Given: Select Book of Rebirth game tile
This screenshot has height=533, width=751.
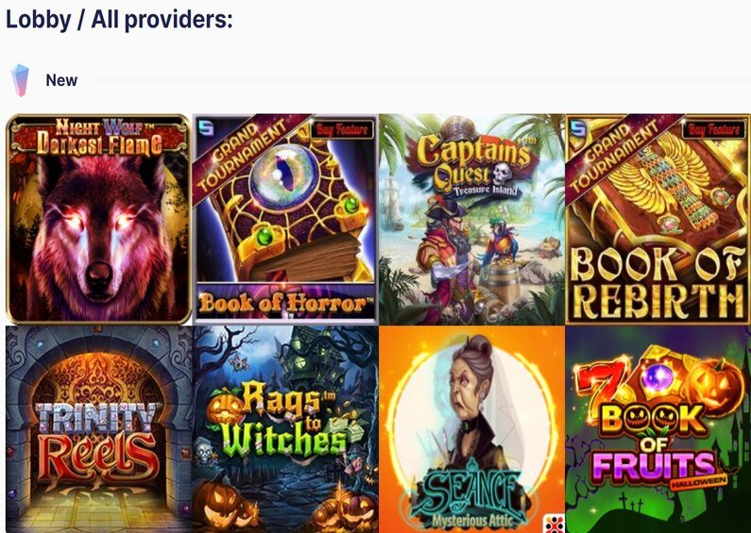Looking at the screenshot, I should click(x=658, y=219).
